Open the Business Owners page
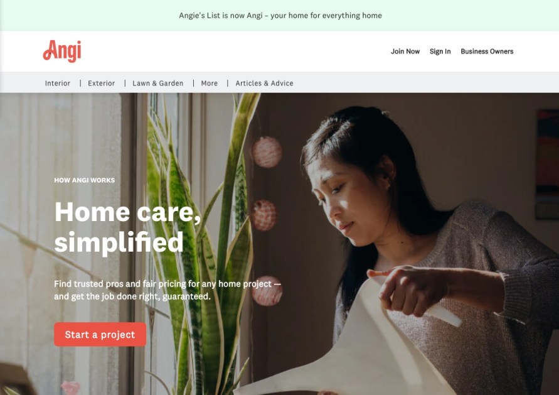Image resolution: width=559 pixels, height=395 pixels. coord(487,51)
